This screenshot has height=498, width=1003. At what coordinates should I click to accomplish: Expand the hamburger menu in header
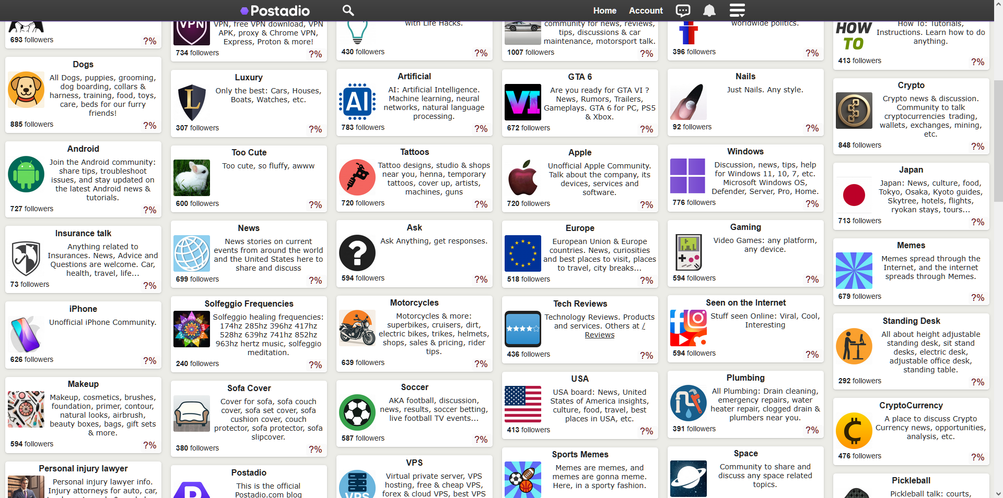pyautogui.click(x=737, y=10)
